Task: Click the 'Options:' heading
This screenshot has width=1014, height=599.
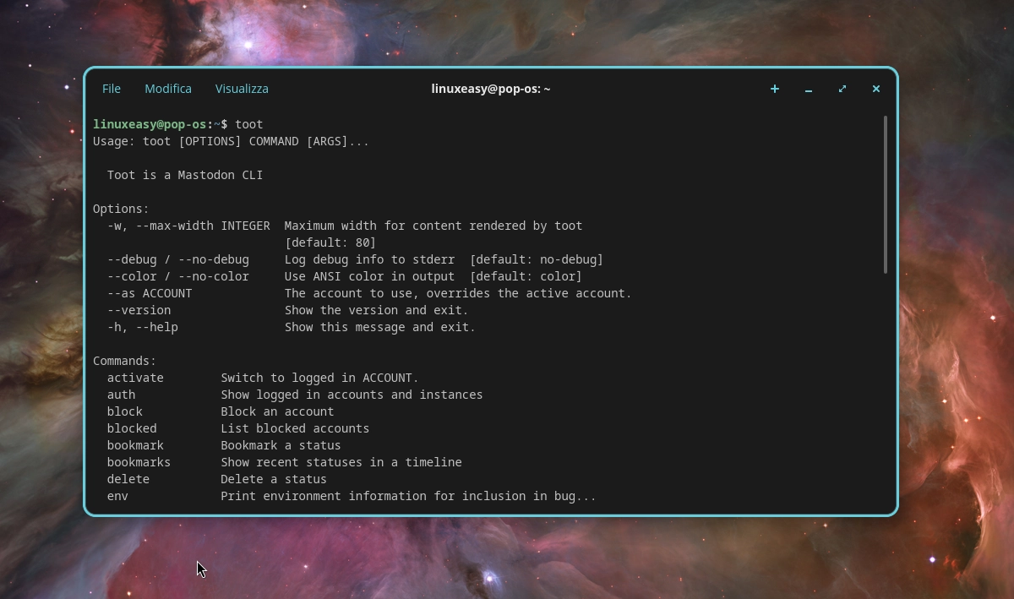Action: click(x=121, y=209)
